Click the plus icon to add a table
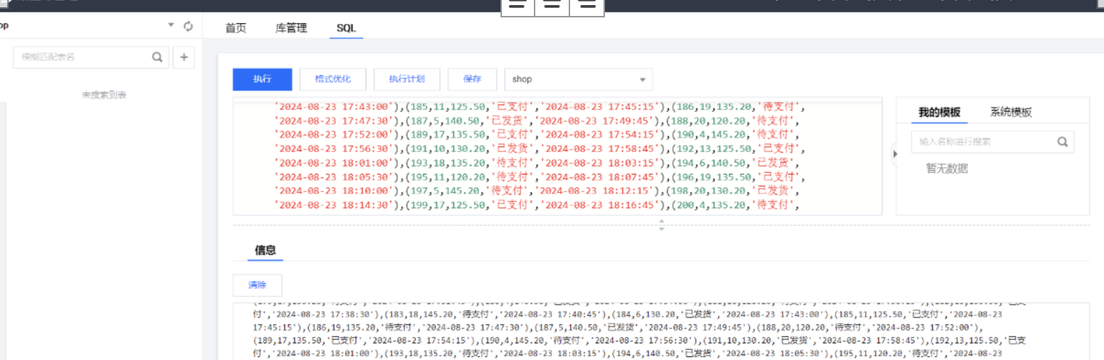The width and height of the screenshot is (1104, 360). pos(184,57)
